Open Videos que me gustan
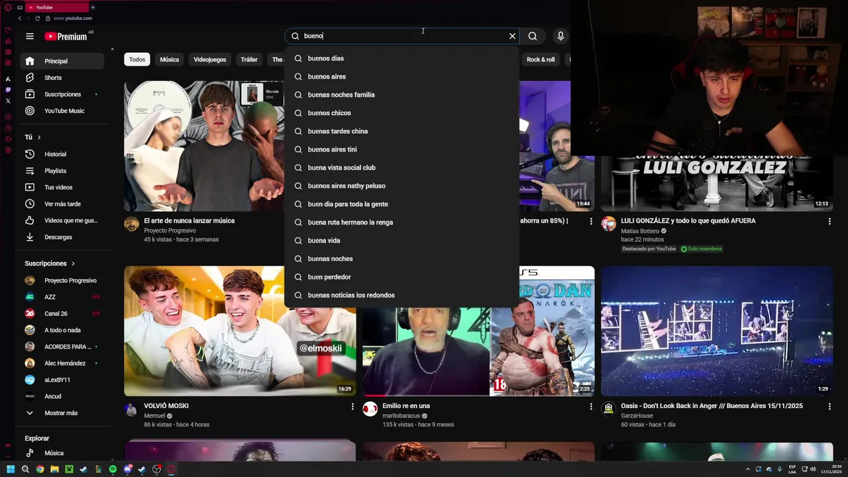The image size is (848, 477). click(x=62, y=221)
